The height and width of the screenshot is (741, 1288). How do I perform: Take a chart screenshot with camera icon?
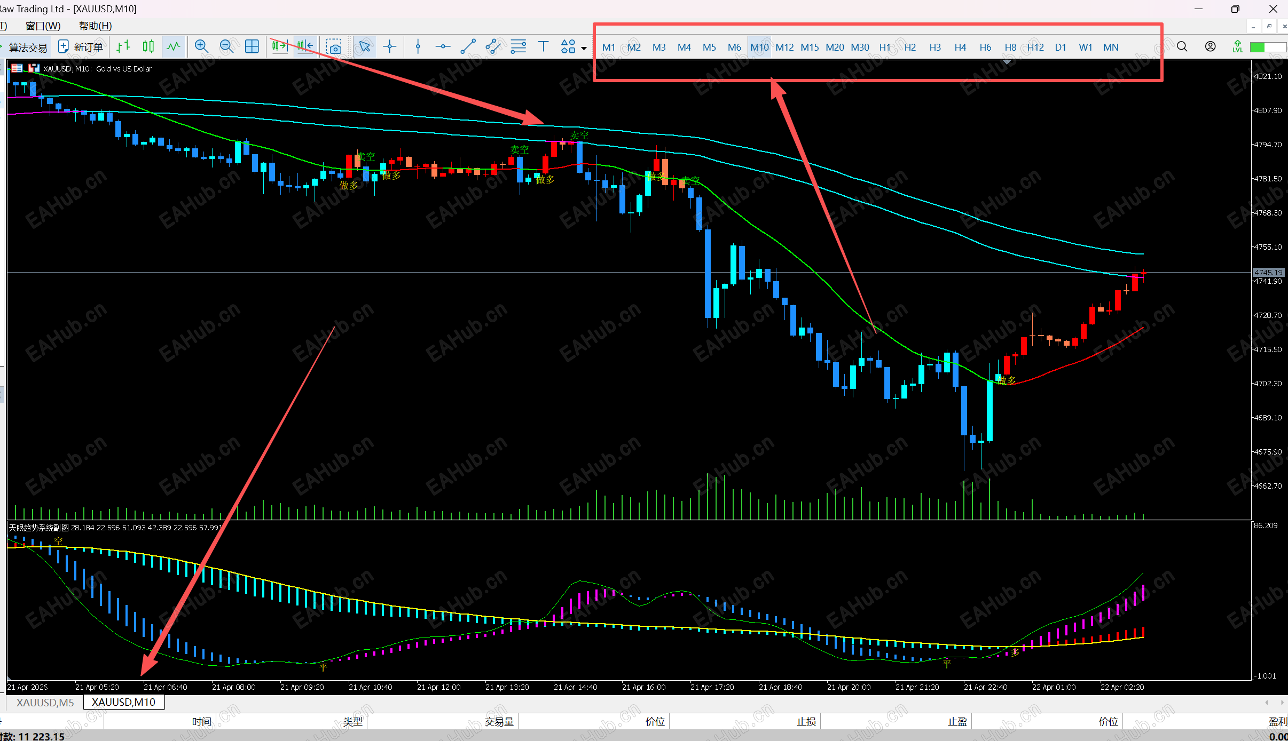334,47
